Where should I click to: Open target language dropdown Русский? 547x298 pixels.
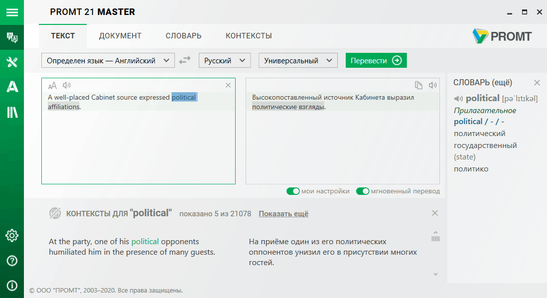225,60
